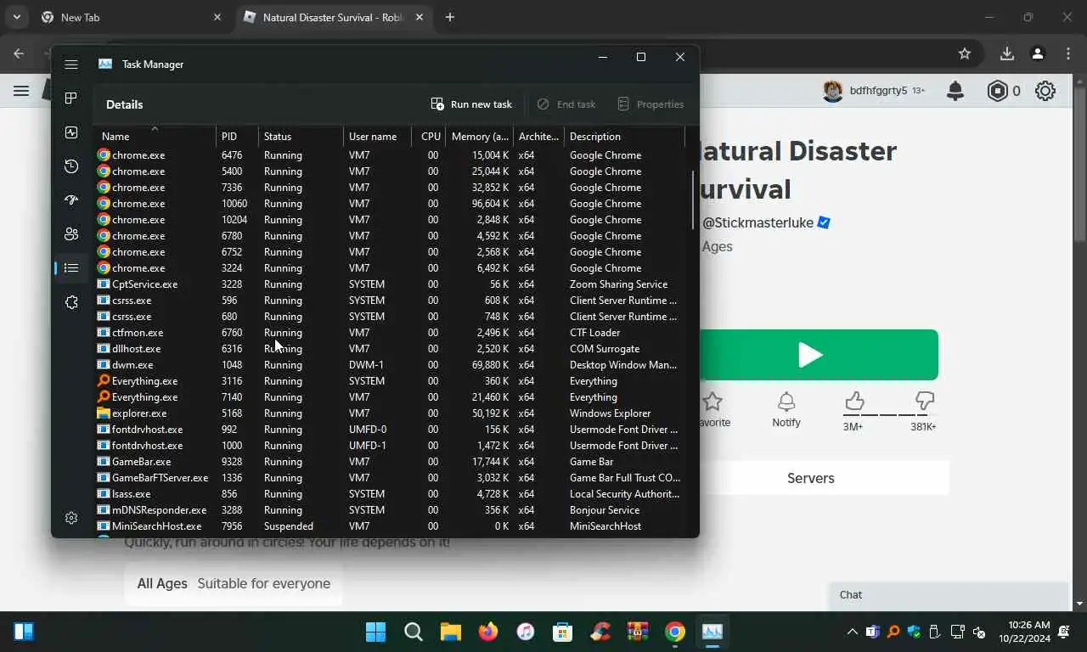Sort by Architecture column header
The height and width of the screenshot is (652, 1087).
(x=538, y=136)
